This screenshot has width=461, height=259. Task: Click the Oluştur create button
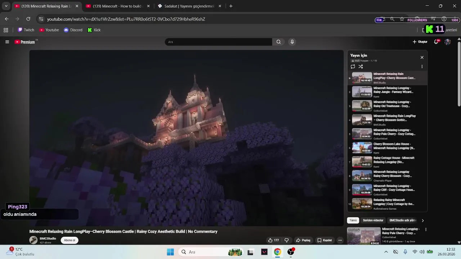click(x=420, y=42)
